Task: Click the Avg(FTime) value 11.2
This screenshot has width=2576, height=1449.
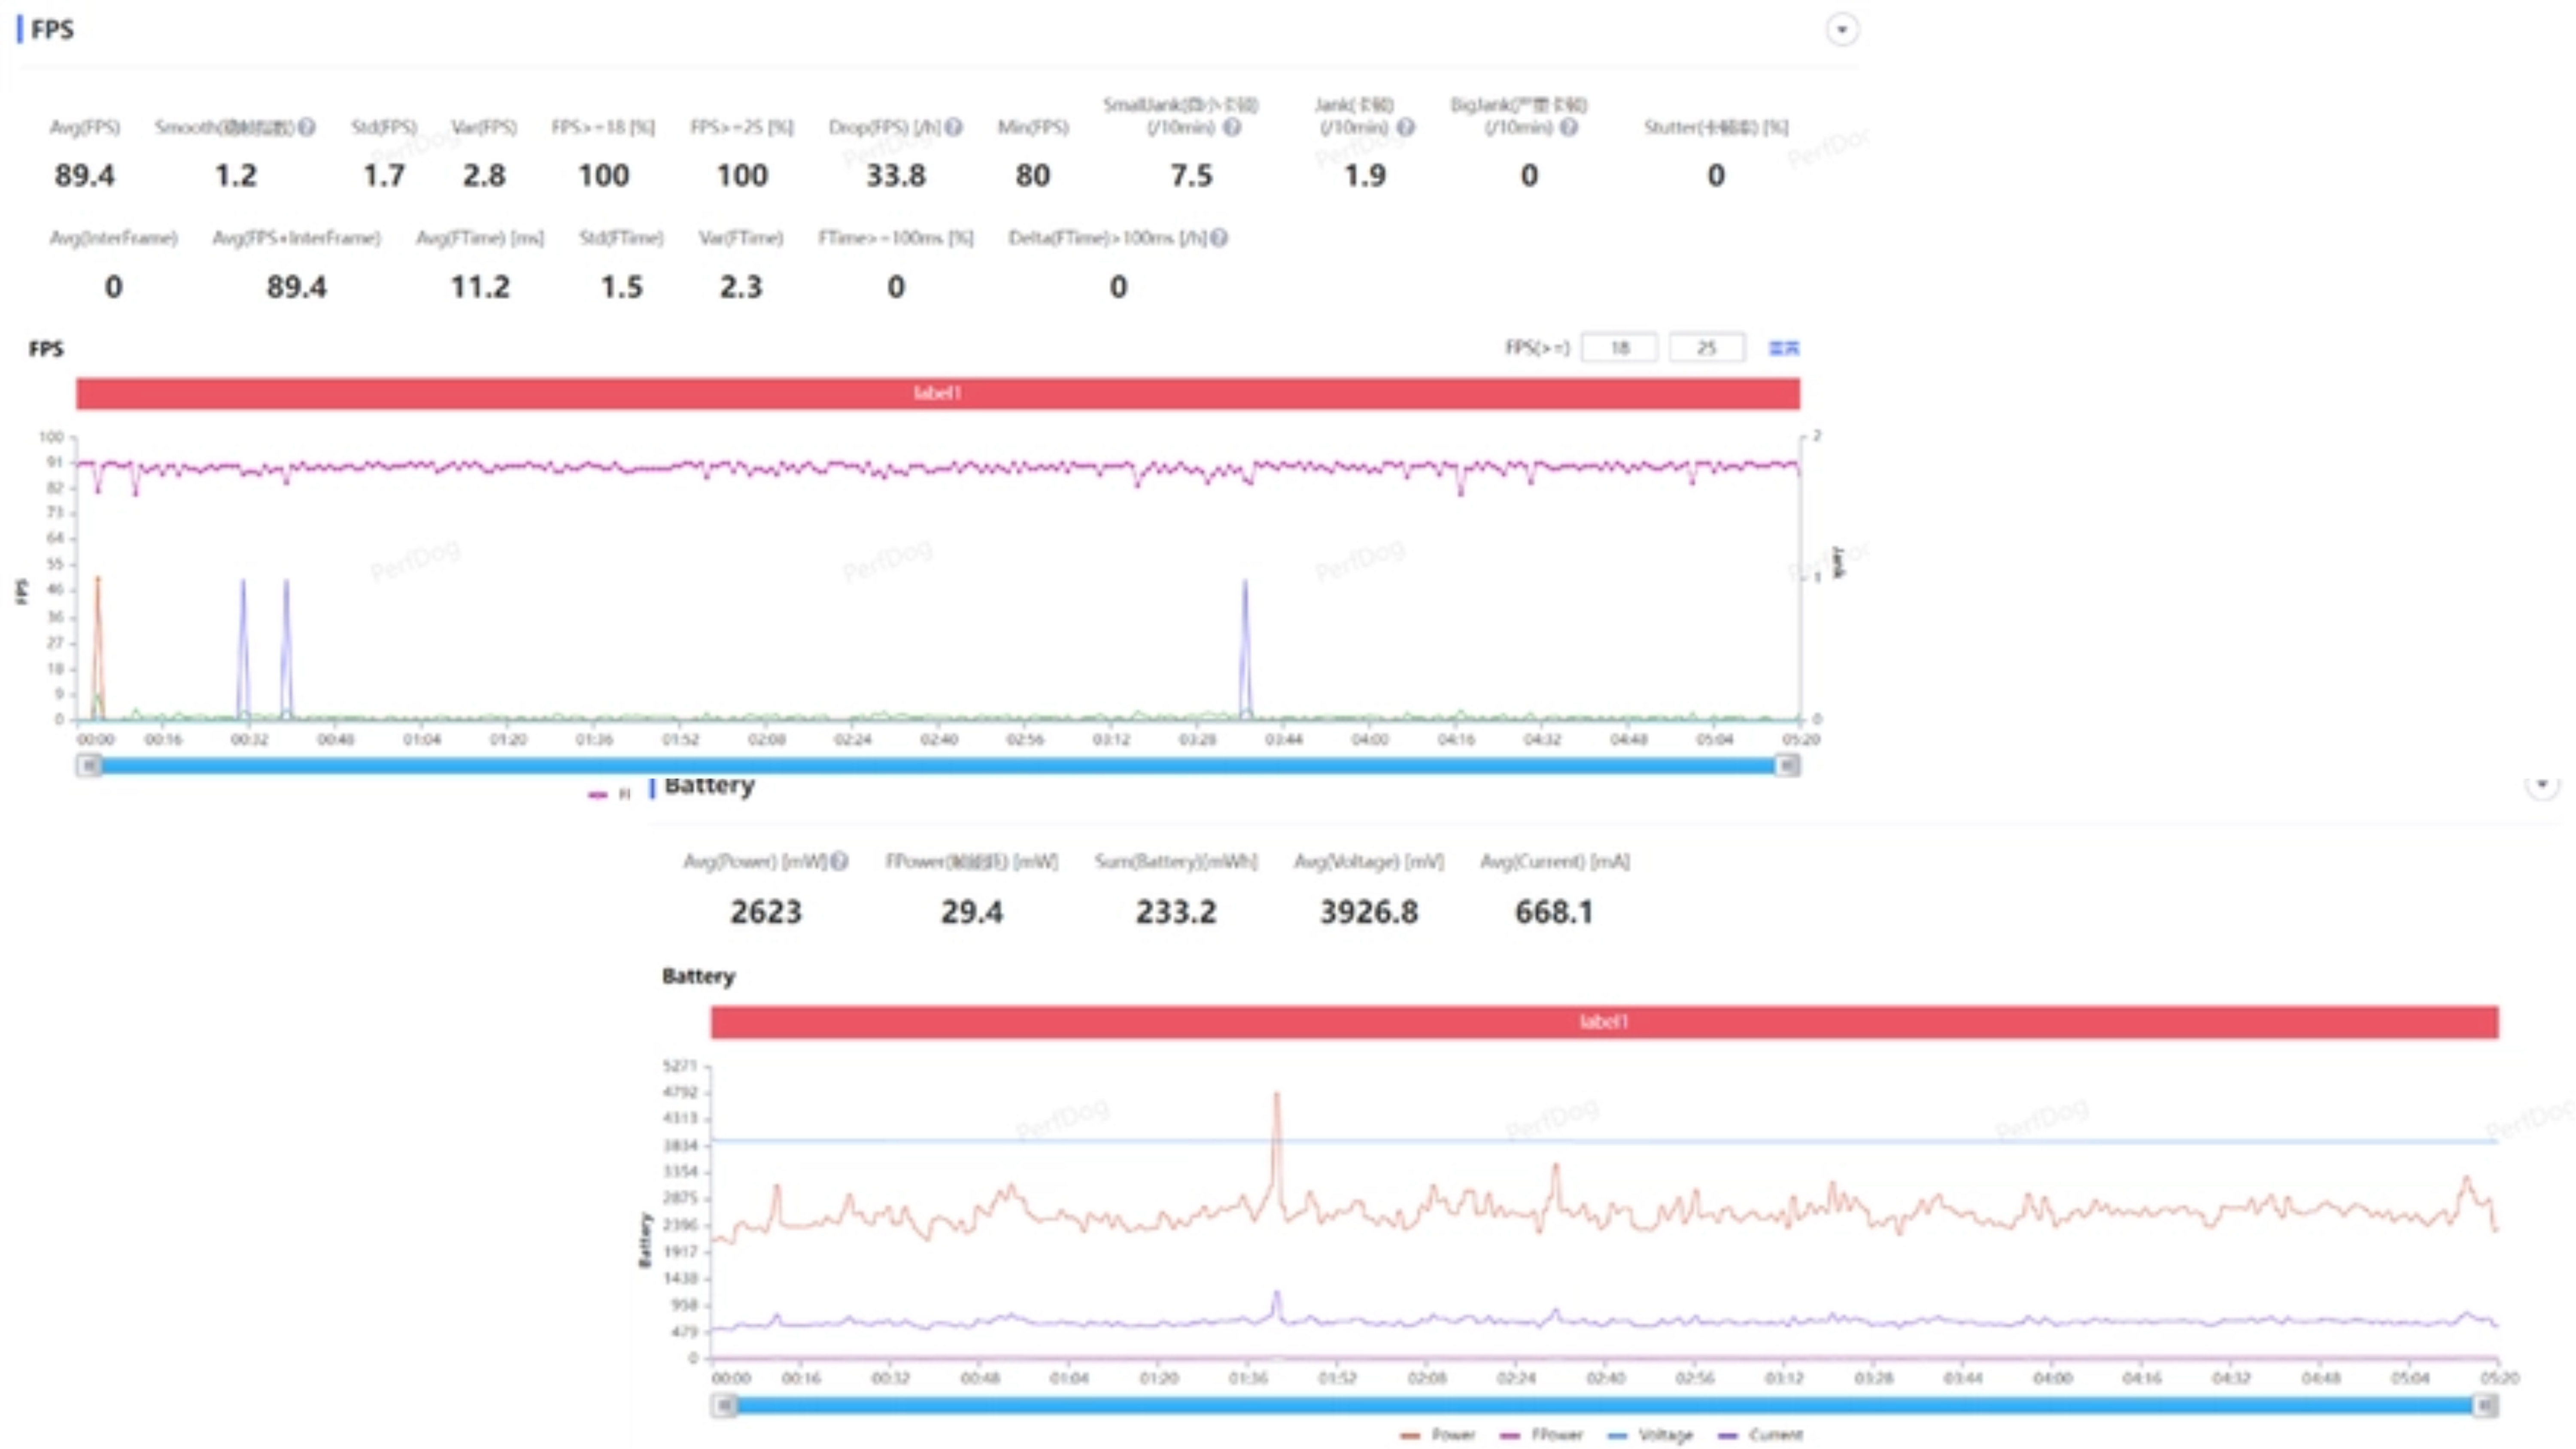Action: click(480, 288)
